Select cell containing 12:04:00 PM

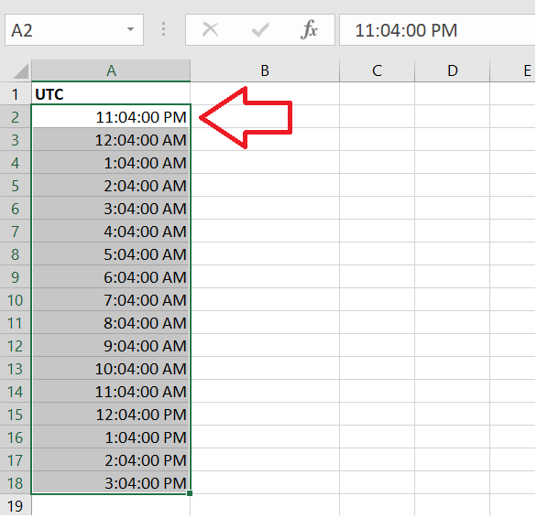tap(111, 414)
